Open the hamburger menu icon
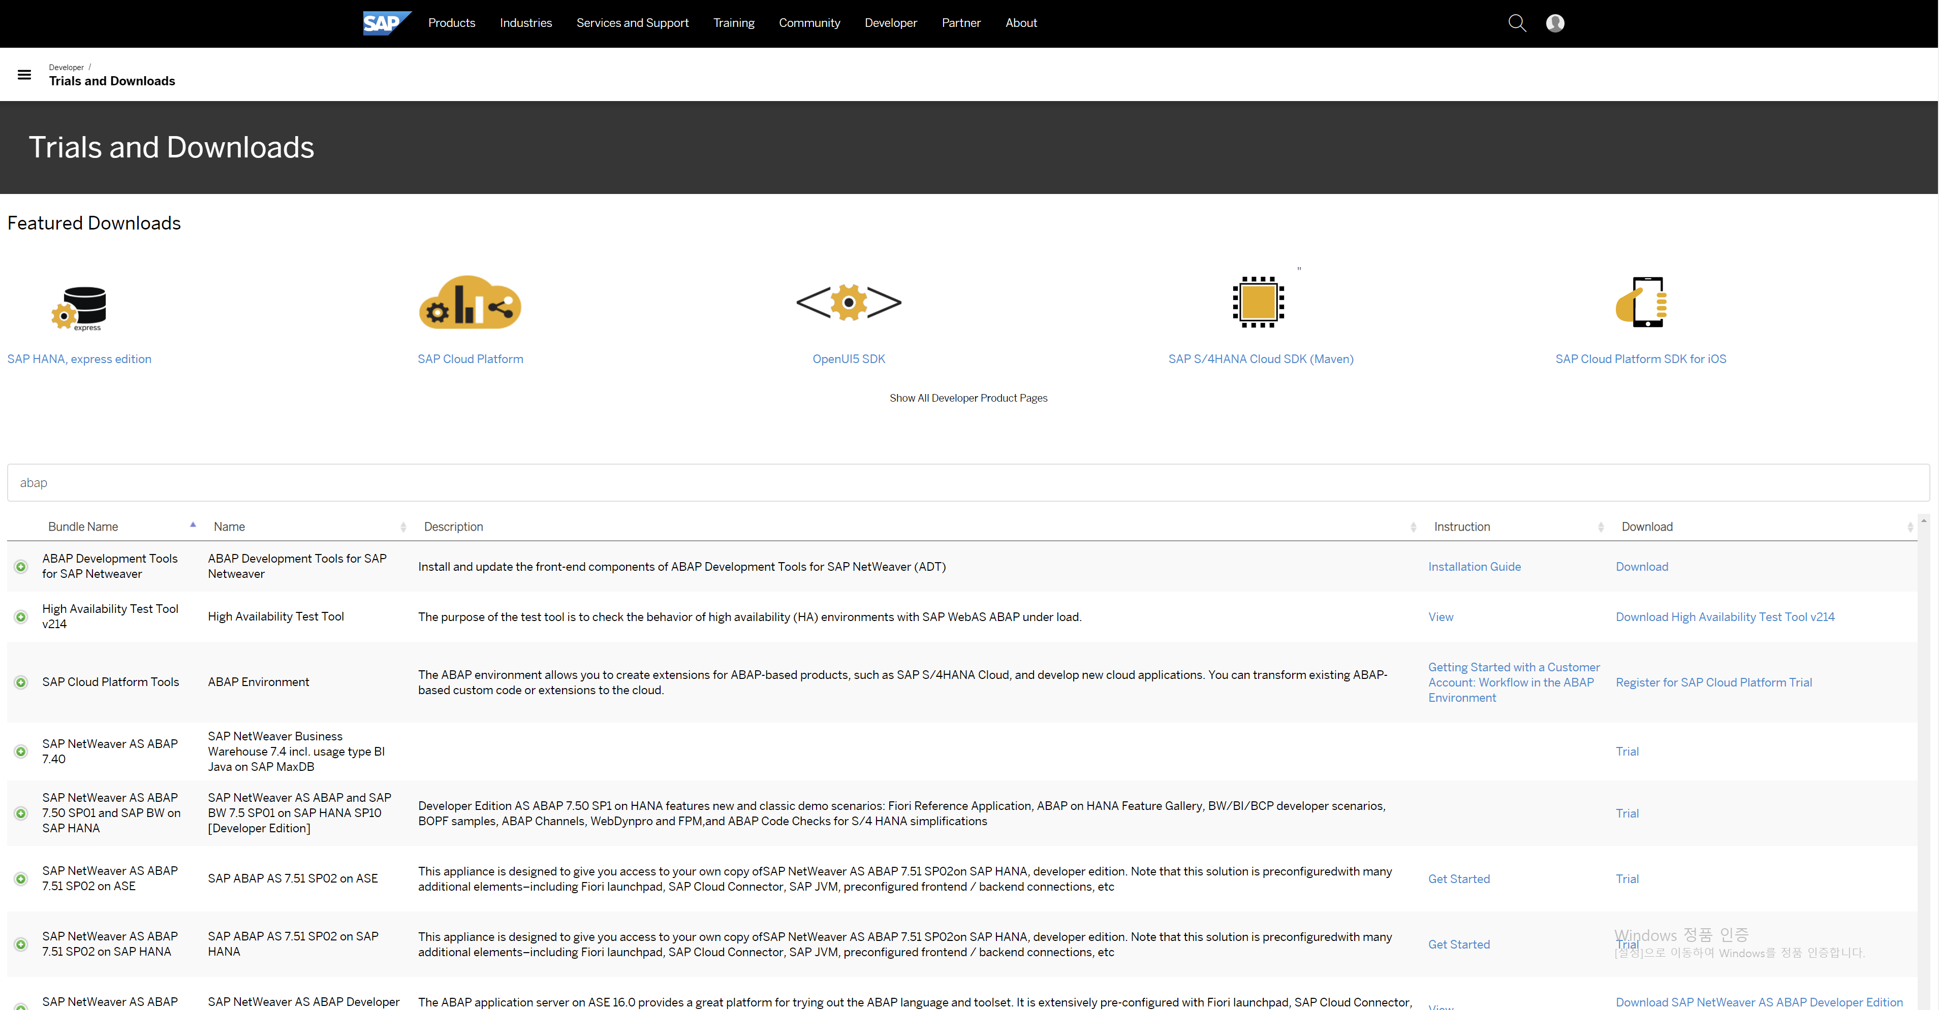1939x1010 pixels. (24, 75)
